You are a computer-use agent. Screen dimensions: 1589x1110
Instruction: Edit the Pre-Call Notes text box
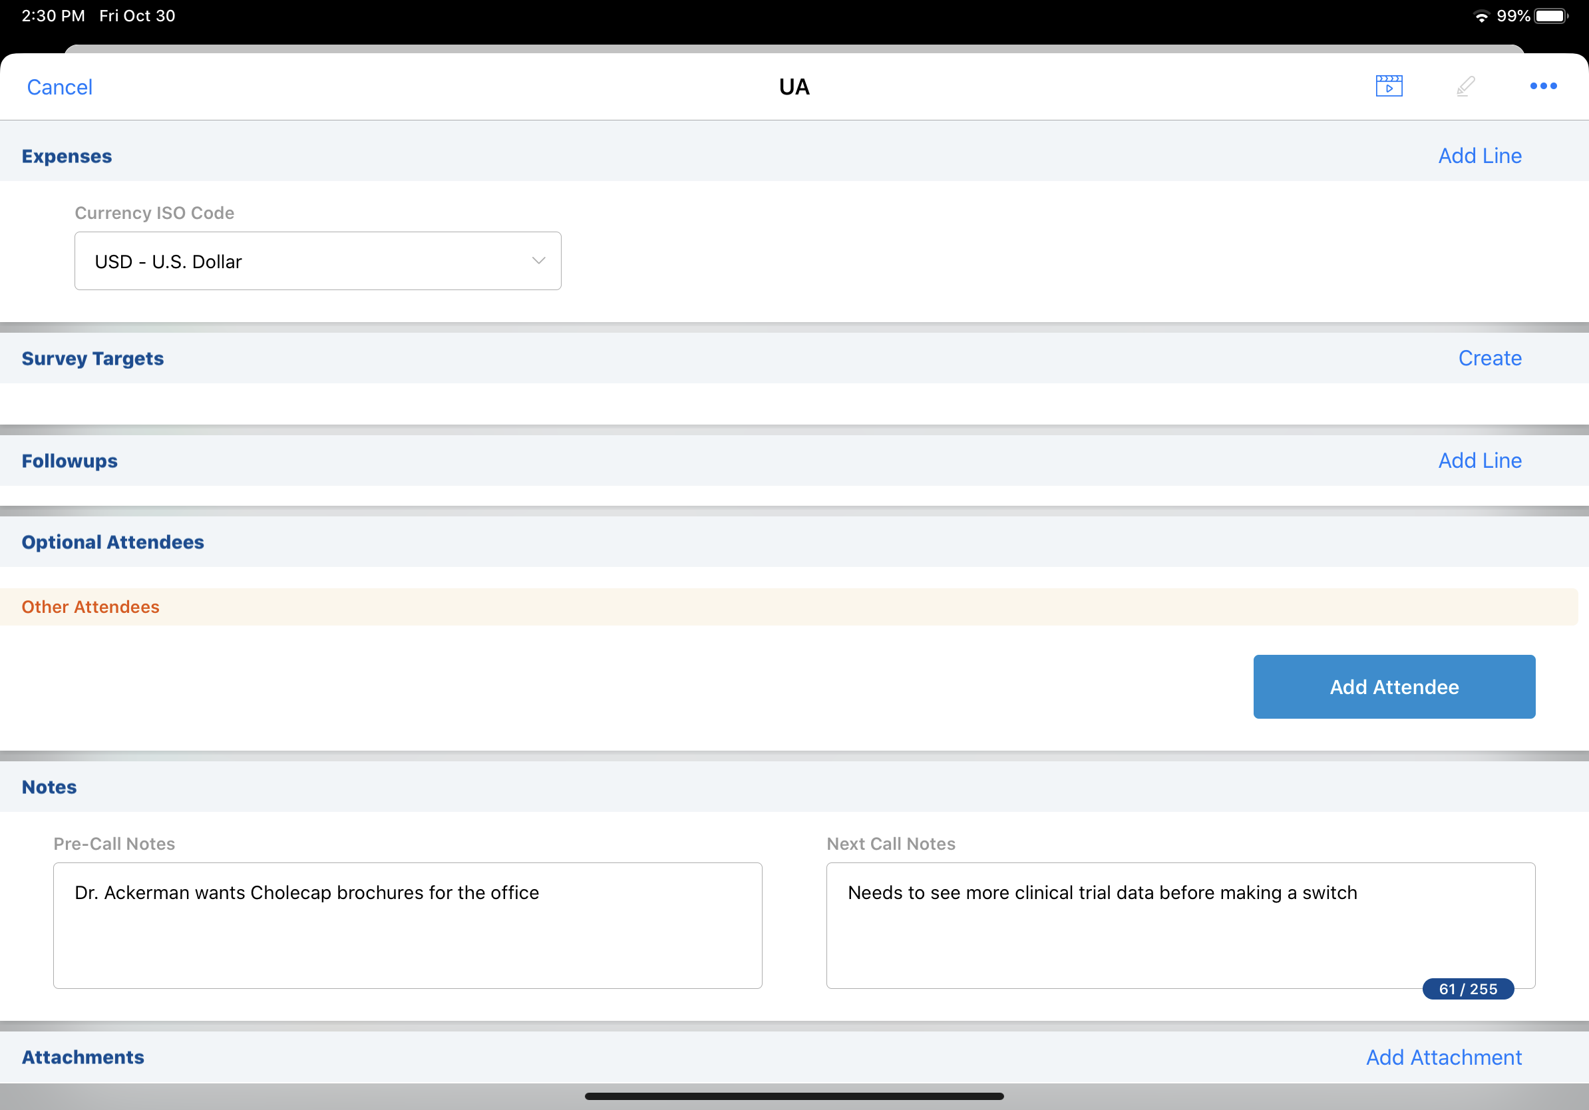pyautogui.click(x=408, y=924)
